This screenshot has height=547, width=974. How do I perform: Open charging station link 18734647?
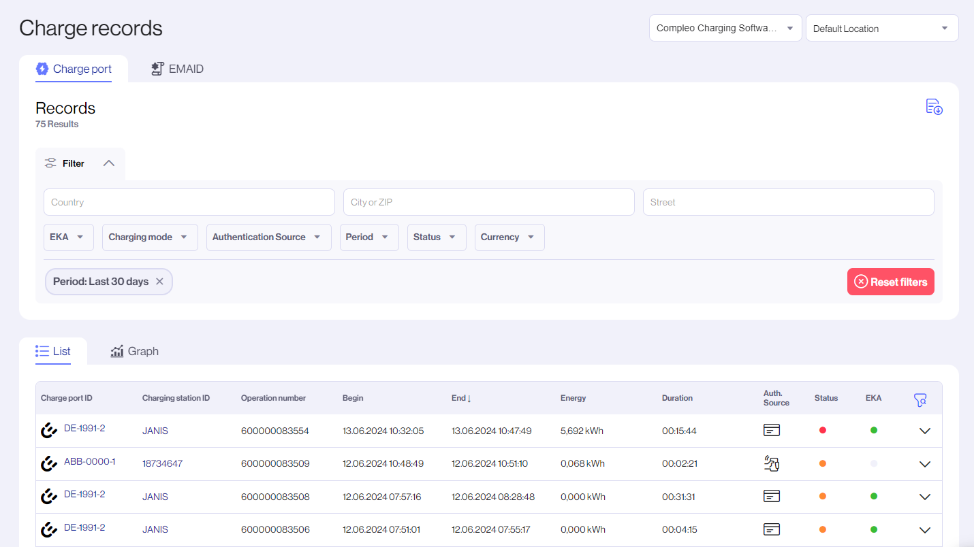(x=162, y=464)
